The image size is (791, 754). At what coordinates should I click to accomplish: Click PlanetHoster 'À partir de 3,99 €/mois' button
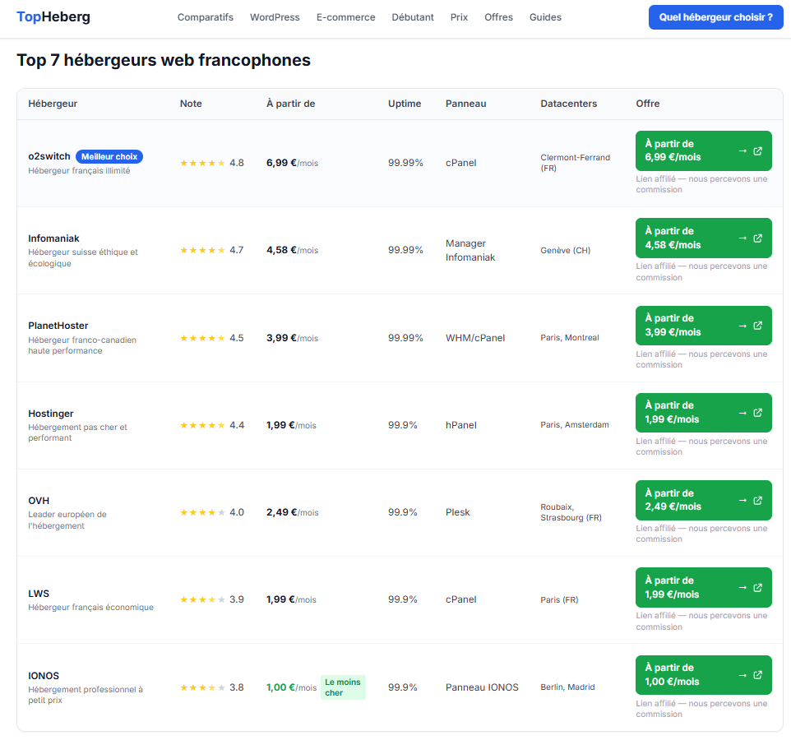pyautogui.click(x=704, y=326)
